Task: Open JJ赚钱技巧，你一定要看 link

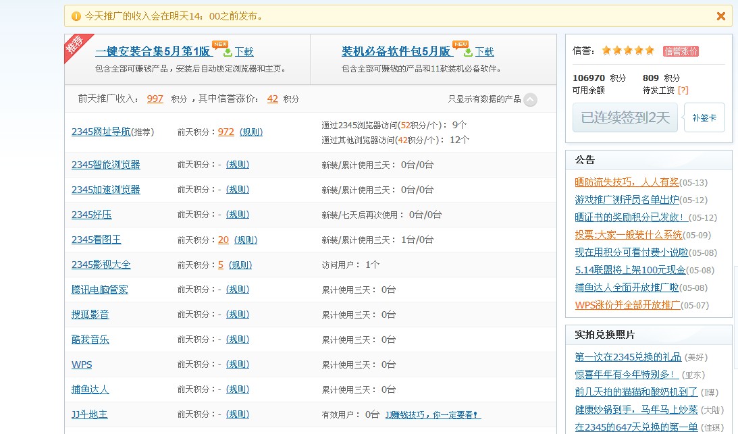Action: tap(433, 414)
